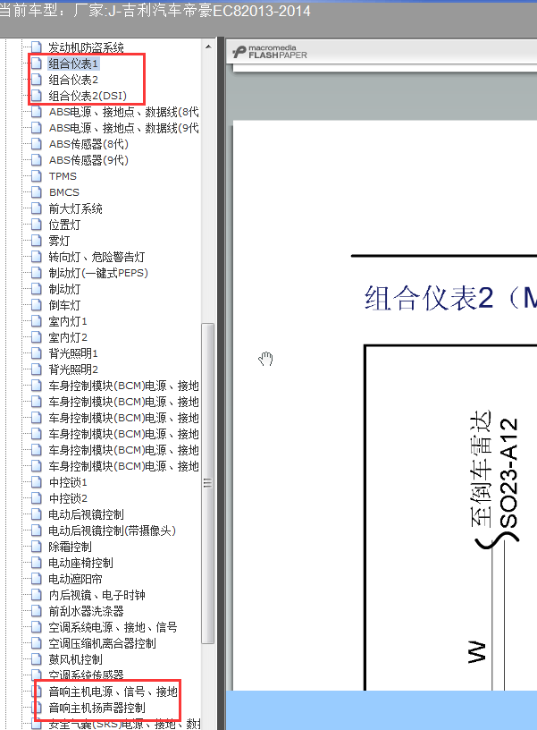The height and width of the screenshot is (730, 537).
Task: Select 中控锁2 entry
Action: [68, 498]
